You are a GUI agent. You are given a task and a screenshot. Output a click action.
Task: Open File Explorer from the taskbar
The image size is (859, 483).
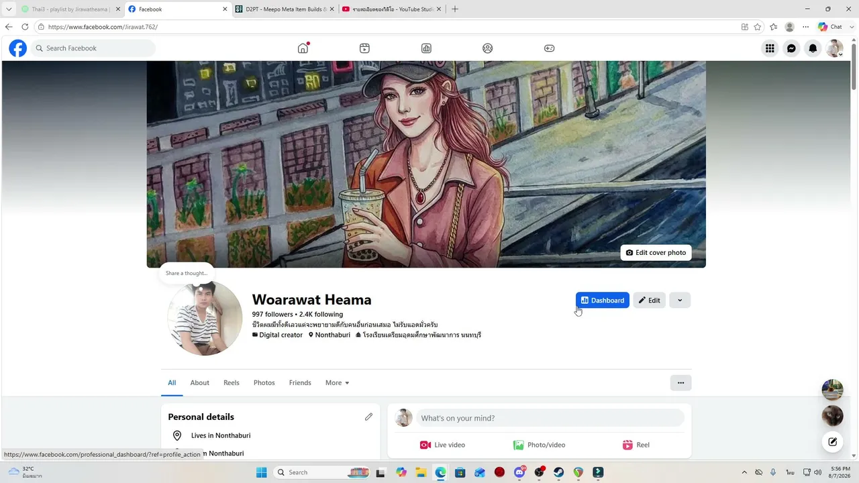(421, 472)
